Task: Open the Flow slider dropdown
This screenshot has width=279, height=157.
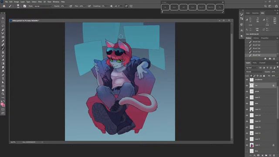Action: coord(85,6)
